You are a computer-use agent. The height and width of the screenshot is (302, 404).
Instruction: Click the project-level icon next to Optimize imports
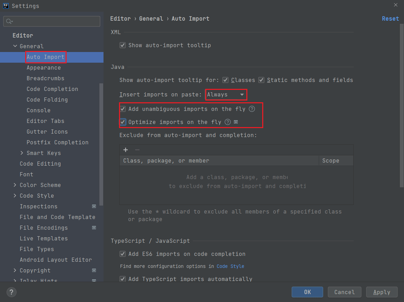click(x=236, y=122)
